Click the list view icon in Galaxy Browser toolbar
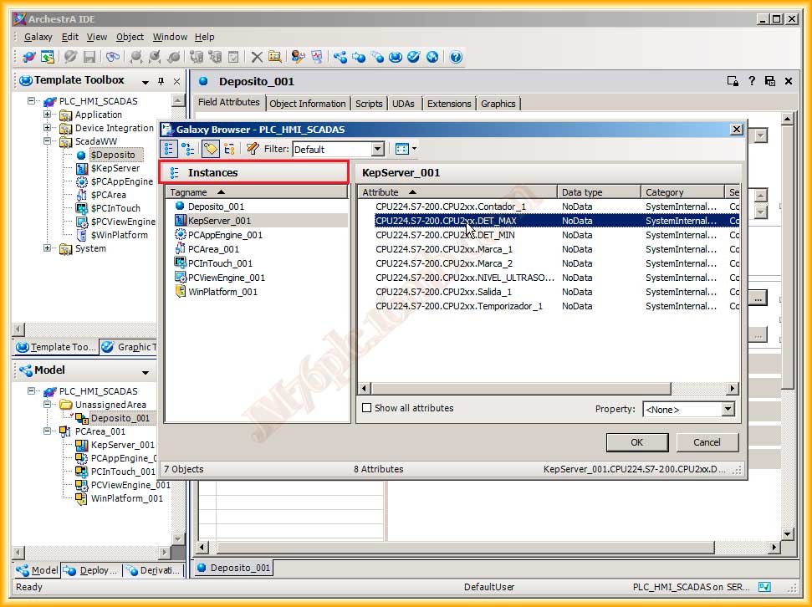The height and width of the screenshot is (607, 812). pyautogui.click(x=170, y=149)
